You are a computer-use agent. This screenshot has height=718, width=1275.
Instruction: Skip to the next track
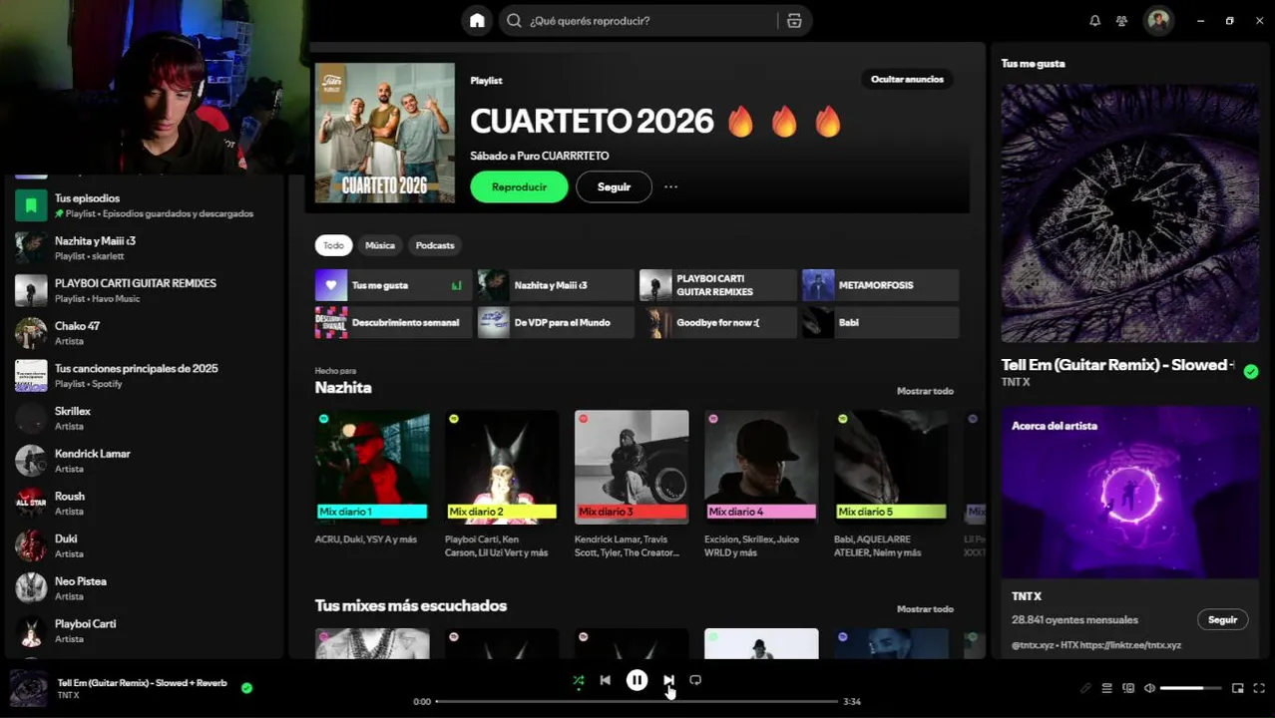click(668, 680)
